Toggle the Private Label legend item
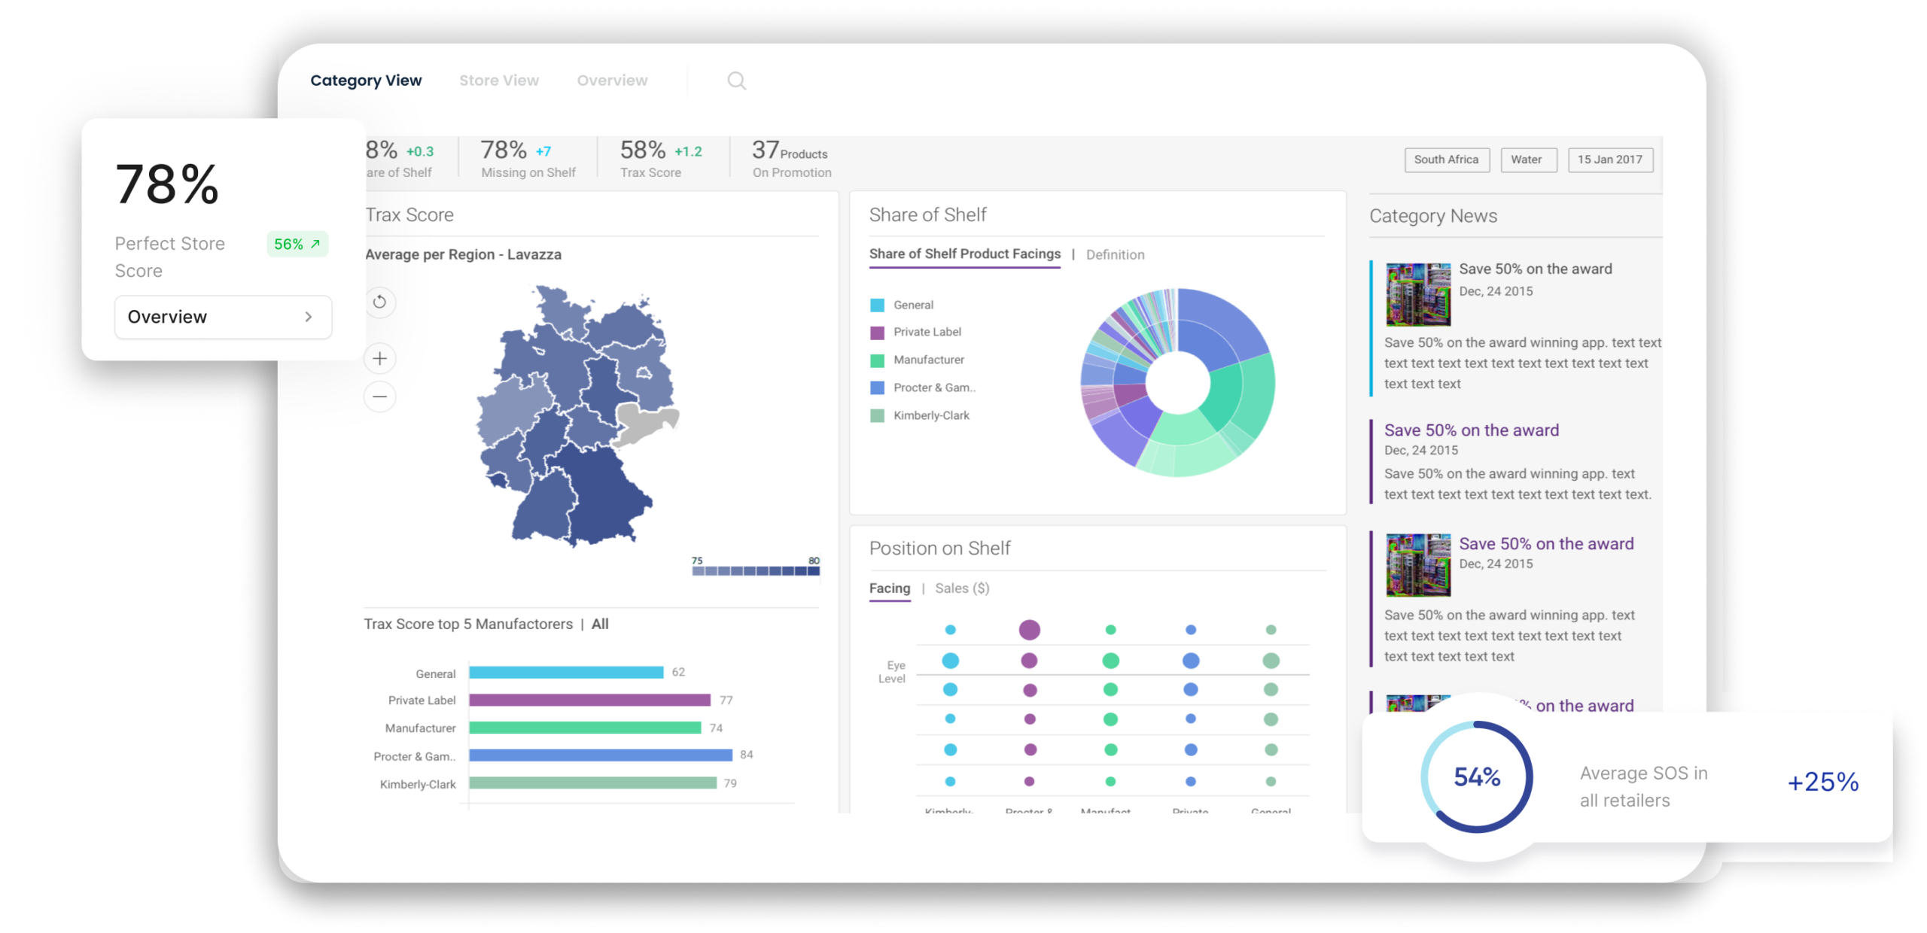 tap(926, 332)
